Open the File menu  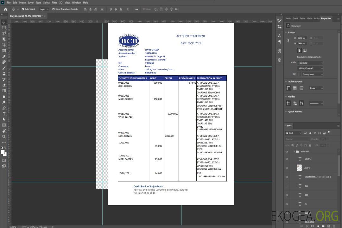9,3
